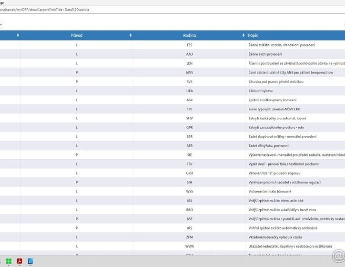Open the red PDF reader taskbar icon

pyautogui.click(x=20, y=261)
